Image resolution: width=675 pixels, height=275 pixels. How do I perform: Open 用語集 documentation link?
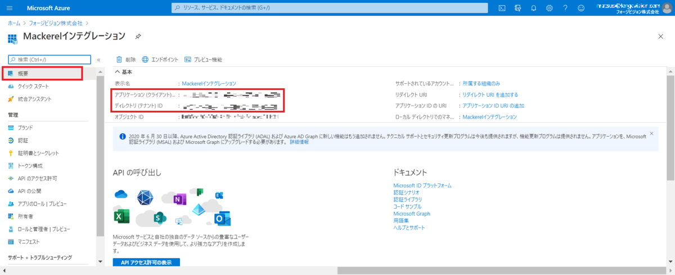(401, 220)
